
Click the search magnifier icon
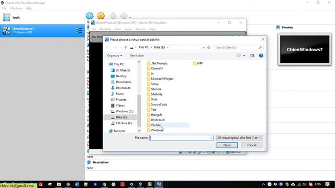click(x=260, y=48)
